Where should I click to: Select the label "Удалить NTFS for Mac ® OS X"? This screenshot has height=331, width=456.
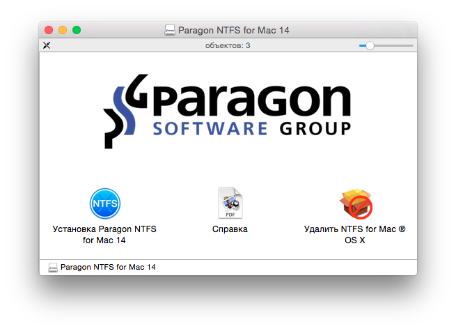[355, 235]
